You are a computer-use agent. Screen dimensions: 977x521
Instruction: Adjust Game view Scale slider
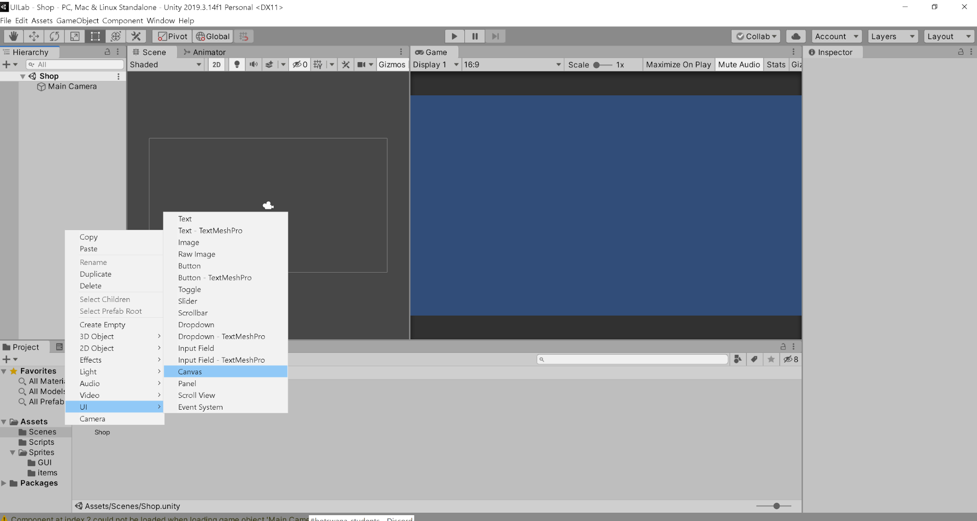[602, 65]
